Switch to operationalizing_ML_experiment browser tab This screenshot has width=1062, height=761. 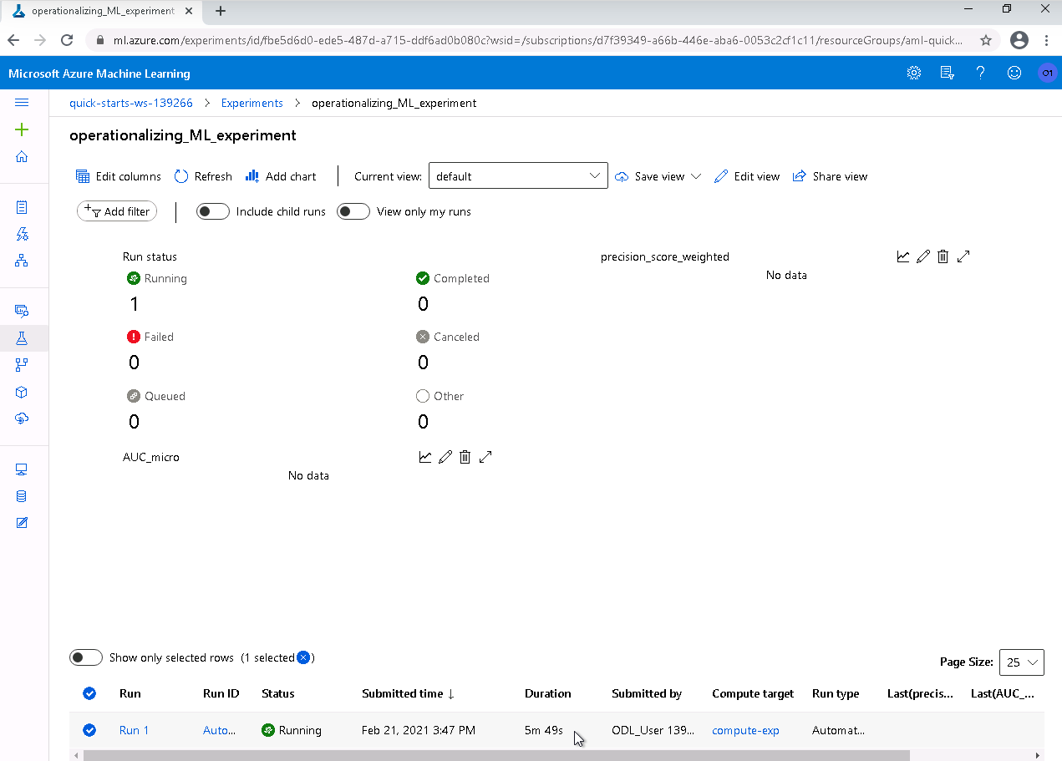103,12
